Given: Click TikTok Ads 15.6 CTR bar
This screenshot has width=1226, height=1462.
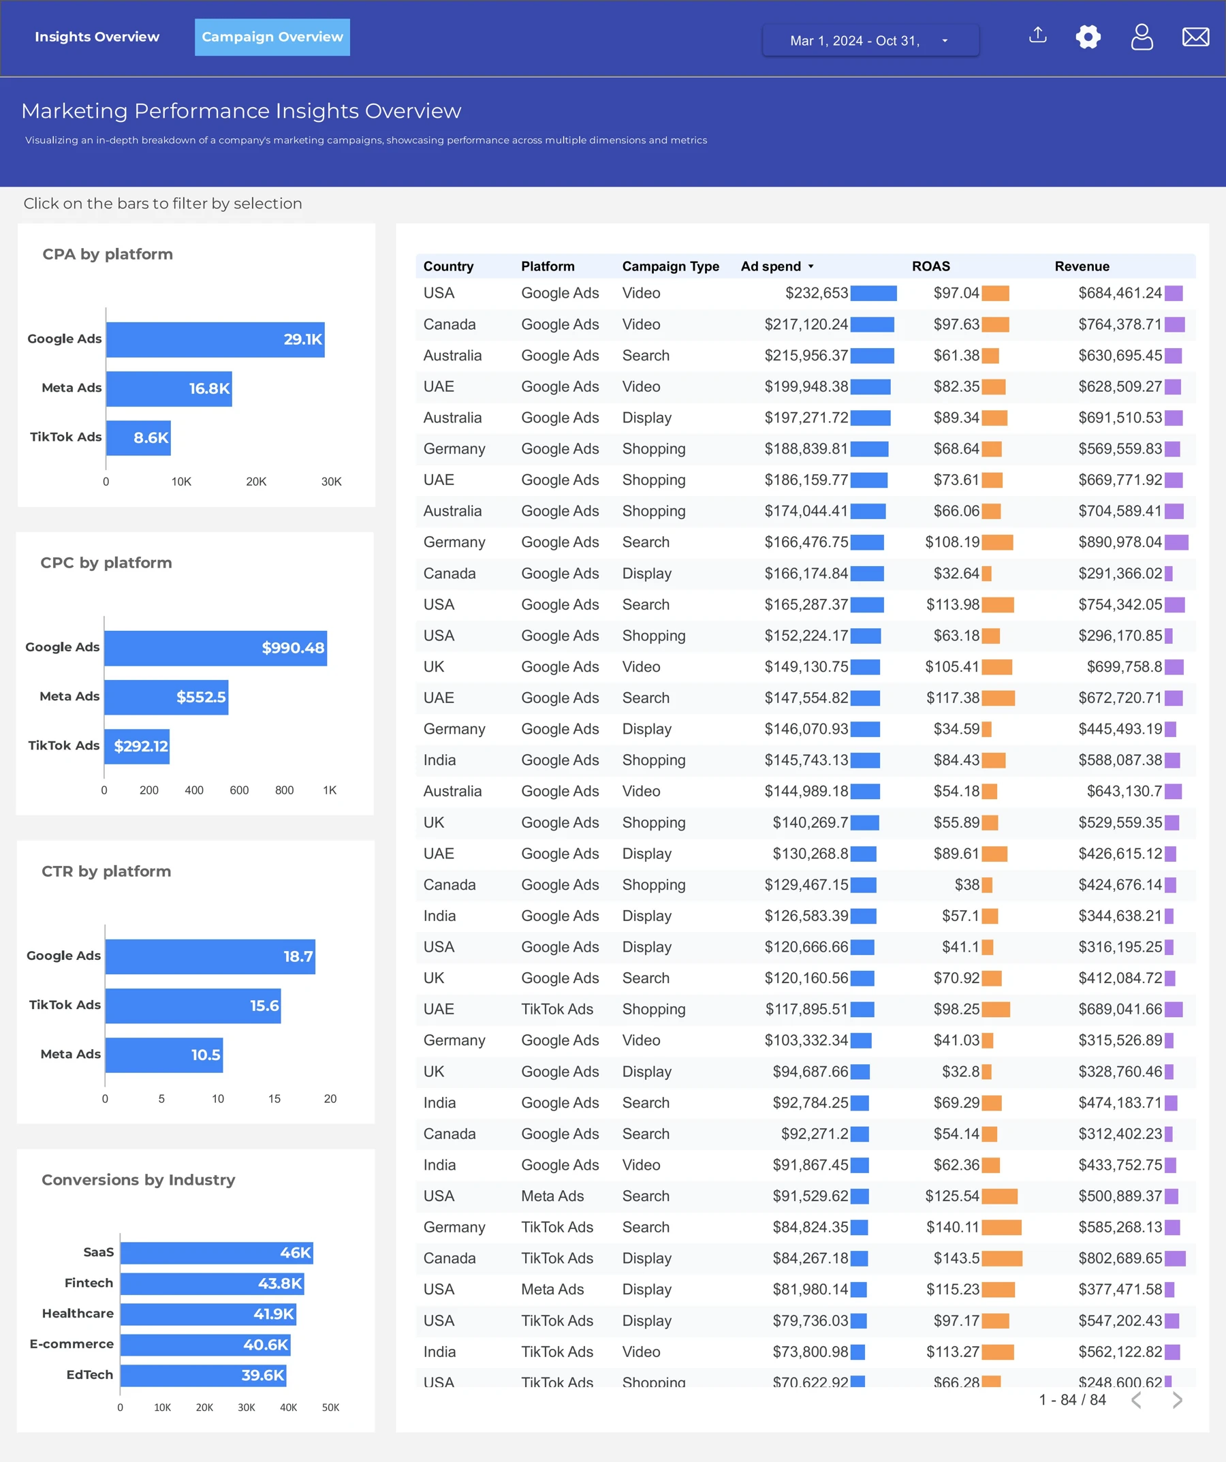Looking at the screenshot, I should 193,1006.
